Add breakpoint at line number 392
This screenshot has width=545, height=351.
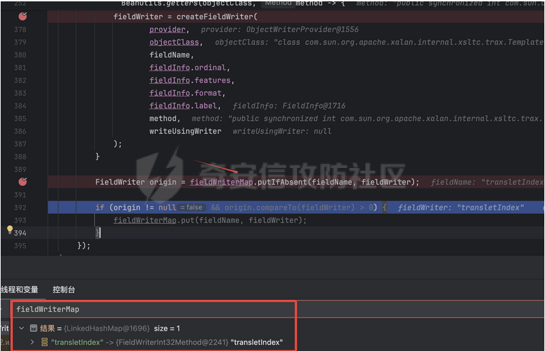click(x=20, y=208)
